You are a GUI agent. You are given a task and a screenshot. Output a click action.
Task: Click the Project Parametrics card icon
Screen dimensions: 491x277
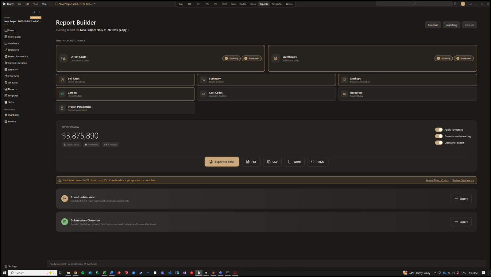click(x=62, y=108)
